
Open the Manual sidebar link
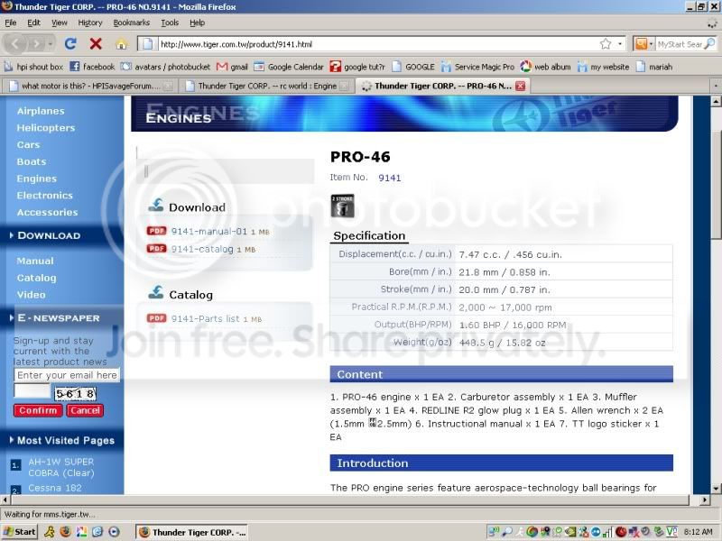(35, 261)
